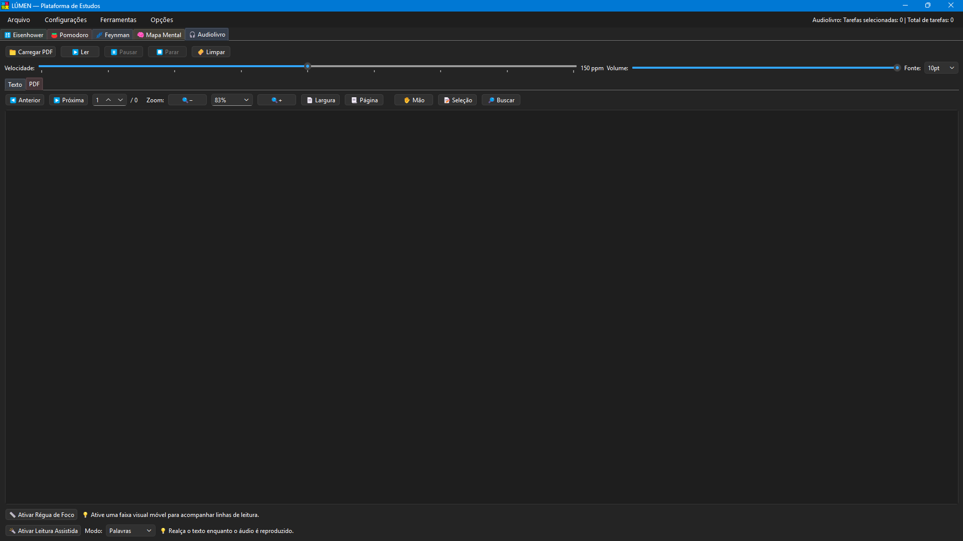The width and height of the screenshot is (963, 541).
Task: Open the Ferramentas menu
Action: 118,20
